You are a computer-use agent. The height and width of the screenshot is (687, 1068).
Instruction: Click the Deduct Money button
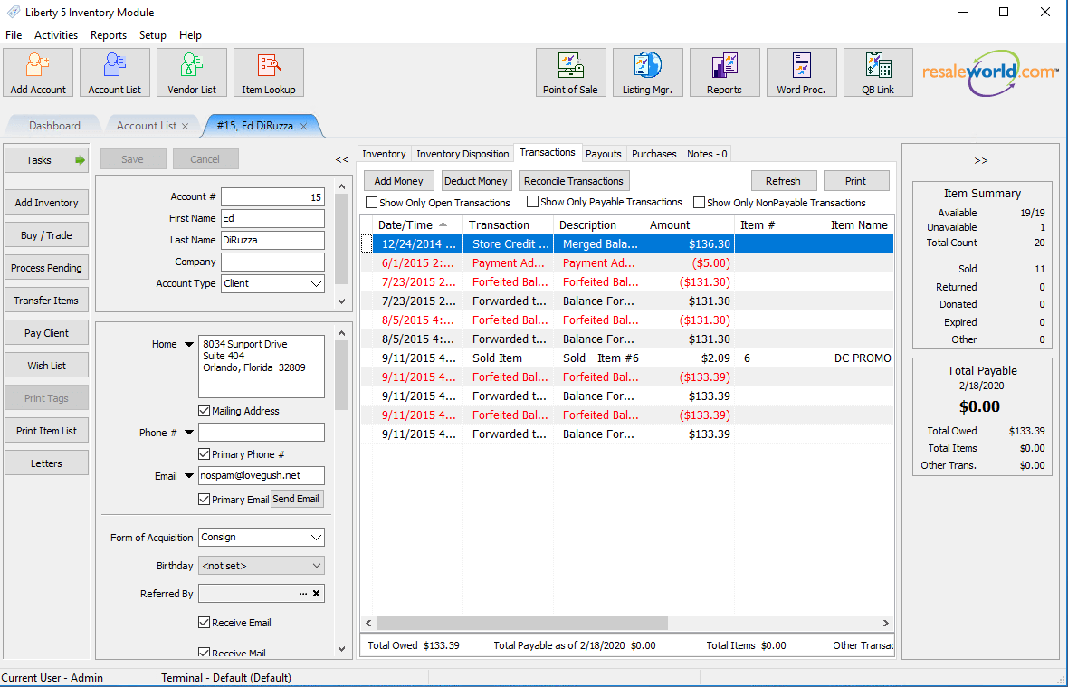(x=475, y=181)
